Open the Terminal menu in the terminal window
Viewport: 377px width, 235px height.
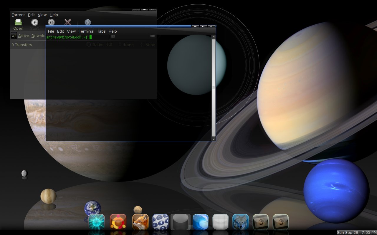(x=86, y=31)
